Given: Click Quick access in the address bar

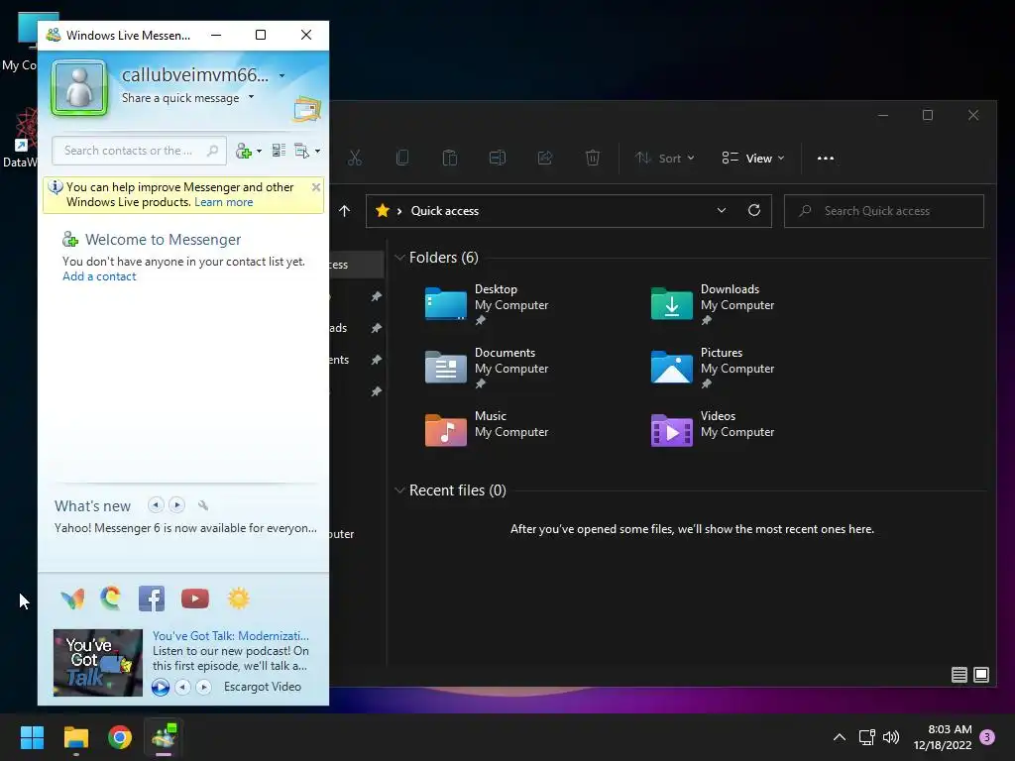Looking at the screenshot, I should click(445, 211).
